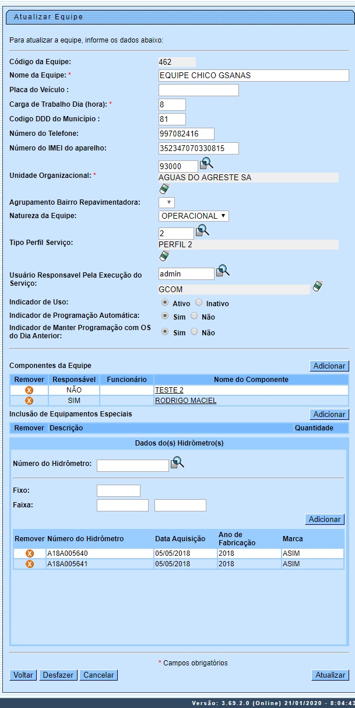Click the SIM cell for RODRIGO MACIEL
Screen dimensions: 355x708
[74, 401]
